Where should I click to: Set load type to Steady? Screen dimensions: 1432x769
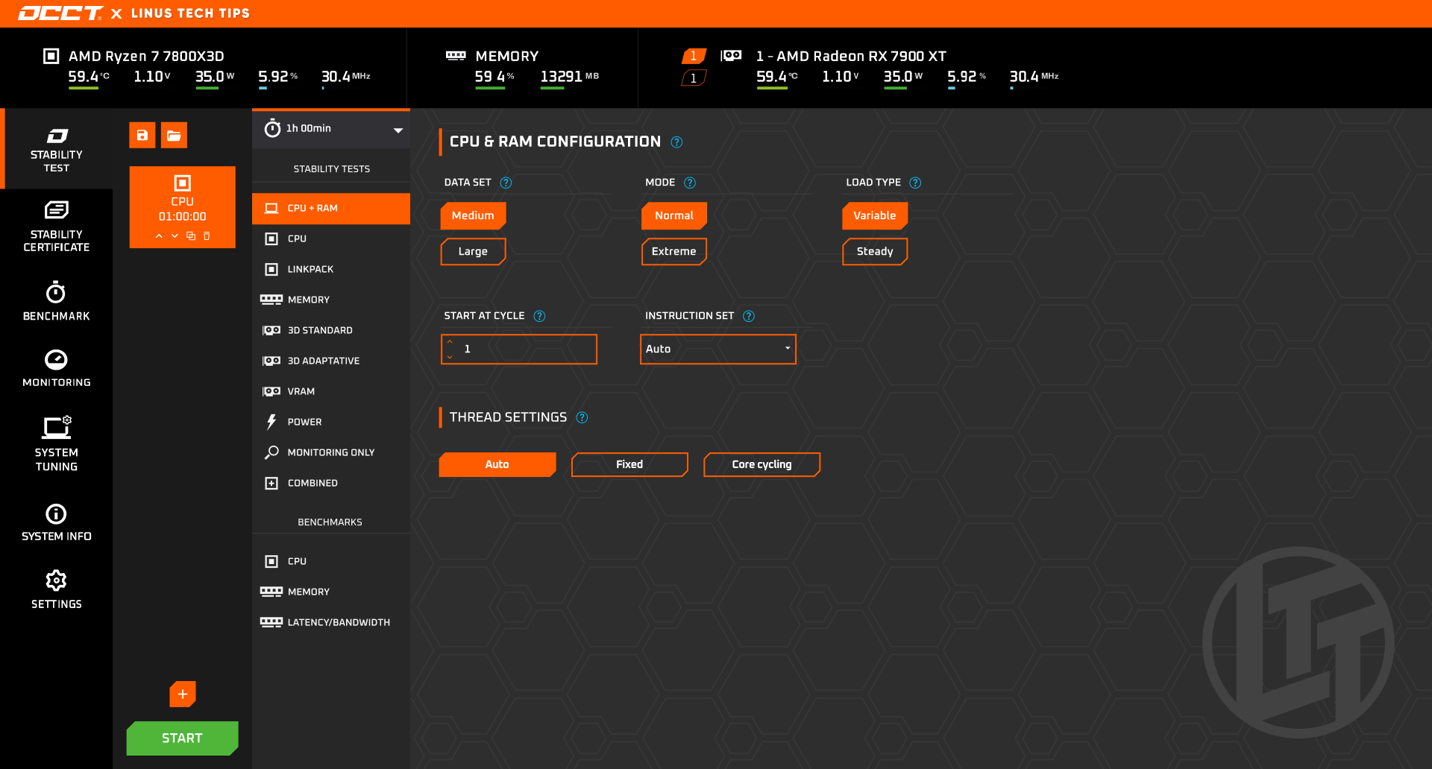[x=875, y=252]
